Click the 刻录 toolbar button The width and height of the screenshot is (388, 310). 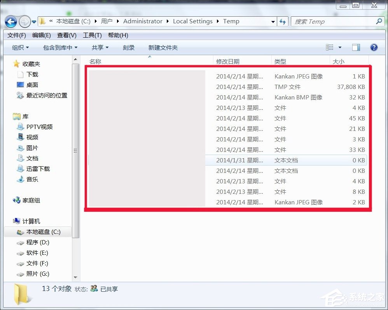coord(128,47)
